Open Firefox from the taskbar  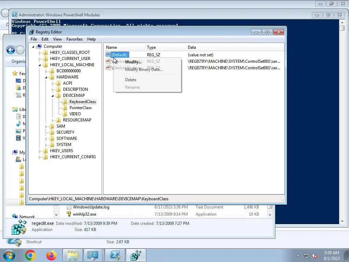[x=51, y=255]
